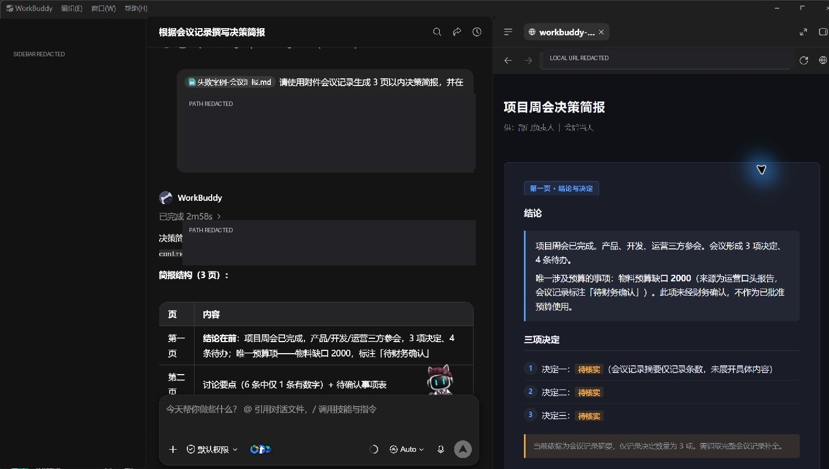Click the 待核实 tag beside 决定二
The width and height of the screenshot is (829, 469).
pyautogui.click(x=589, y=392)
